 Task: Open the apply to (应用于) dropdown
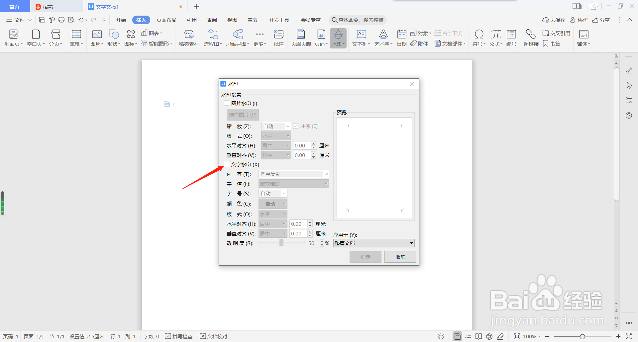point(374,243)
